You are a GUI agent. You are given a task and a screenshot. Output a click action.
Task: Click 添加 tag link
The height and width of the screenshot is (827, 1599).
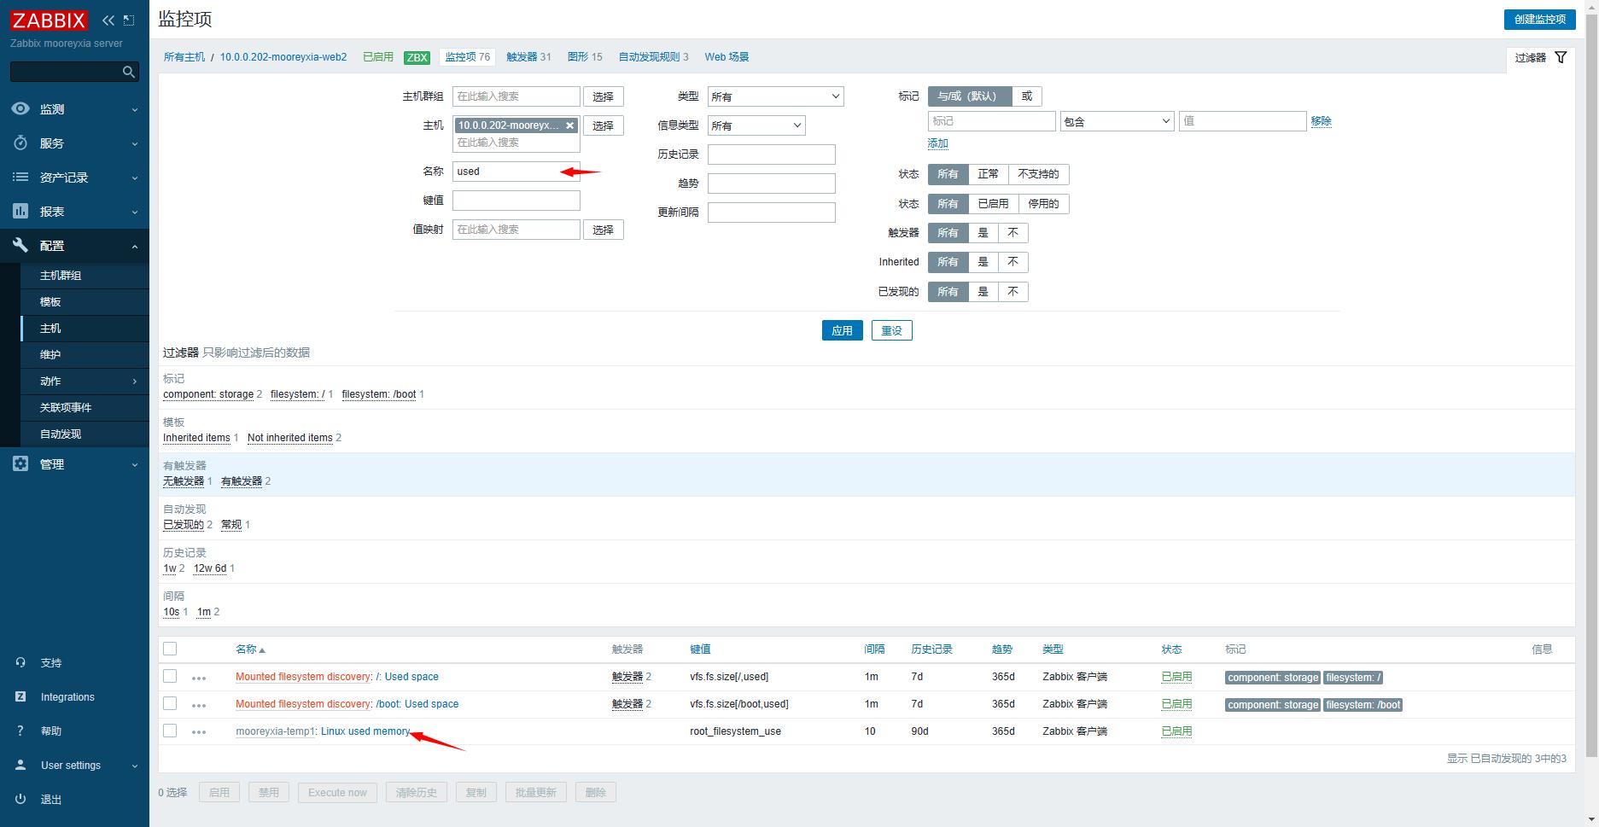(x=938, y=143)
